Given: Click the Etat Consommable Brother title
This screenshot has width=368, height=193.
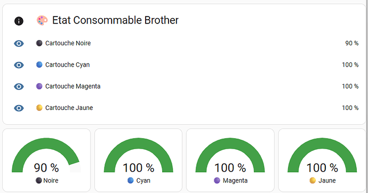Looking at the screenshot, I should pyautogui.click(x=115, y=20).
